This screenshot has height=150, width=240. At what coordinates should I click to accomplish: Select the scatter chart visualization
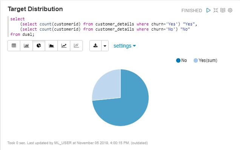[x=76, y=46]
